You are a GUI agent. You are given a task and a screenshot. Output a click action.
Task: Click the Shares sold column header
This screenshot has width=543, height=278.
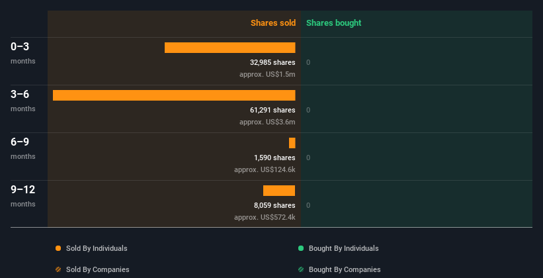[273, 23]
